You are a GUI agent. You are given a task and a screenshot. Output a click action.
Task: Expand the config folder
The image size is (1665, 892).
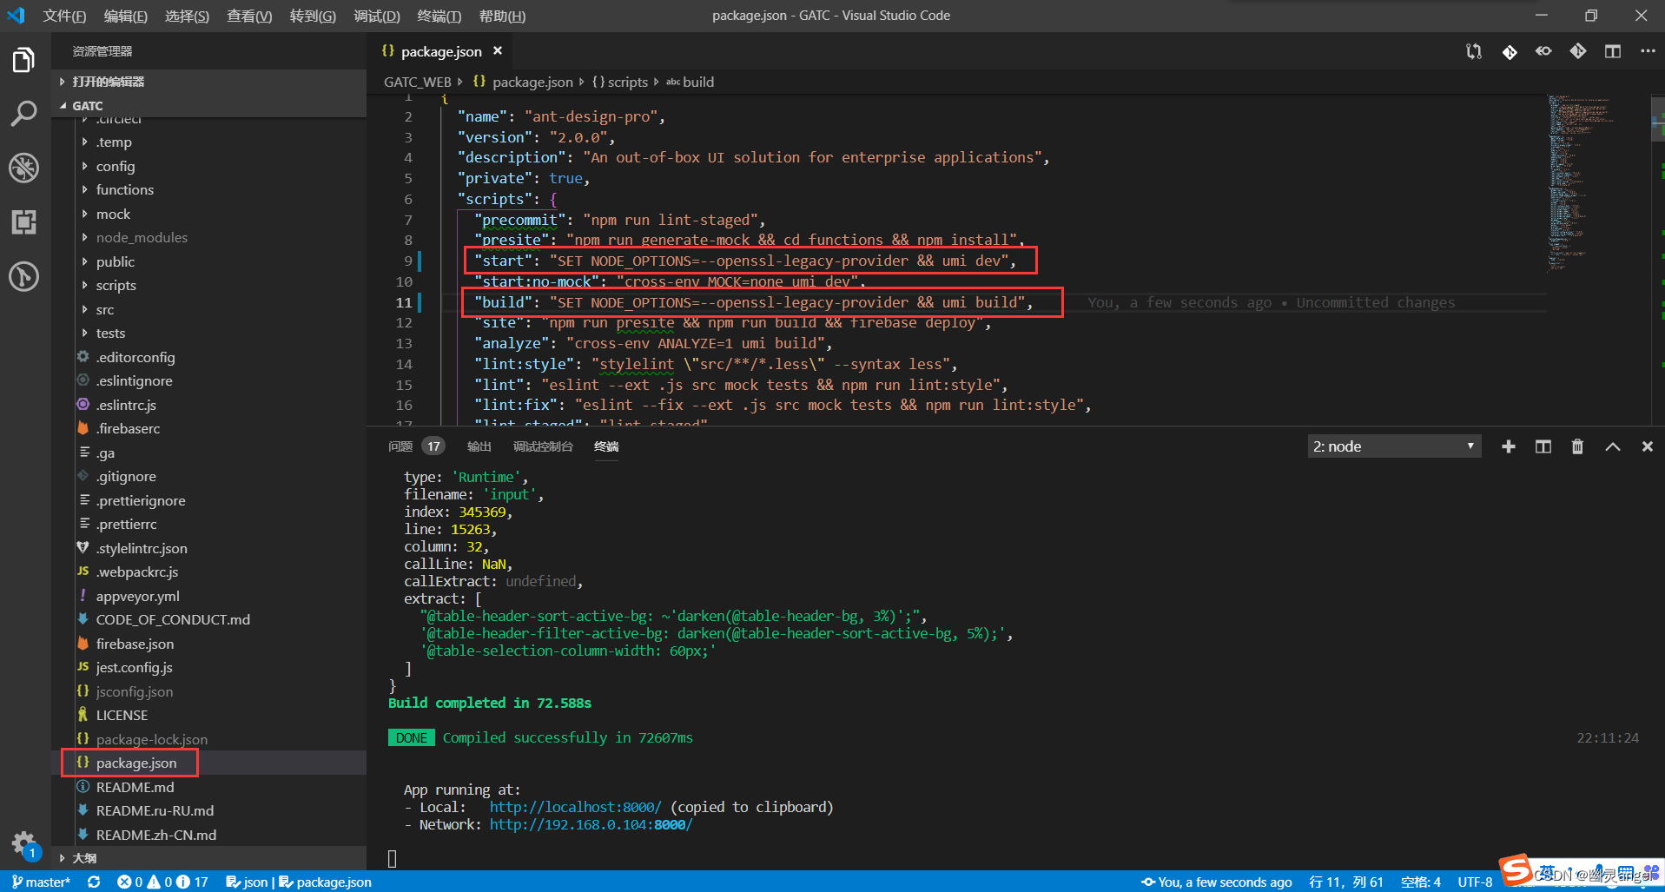click(208, 166)
